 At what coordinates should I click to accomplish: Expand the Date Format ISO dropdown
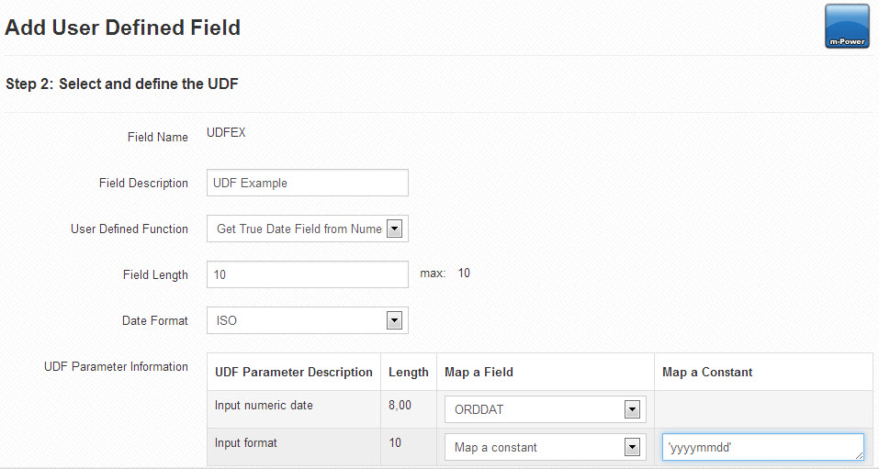(307, 320)
